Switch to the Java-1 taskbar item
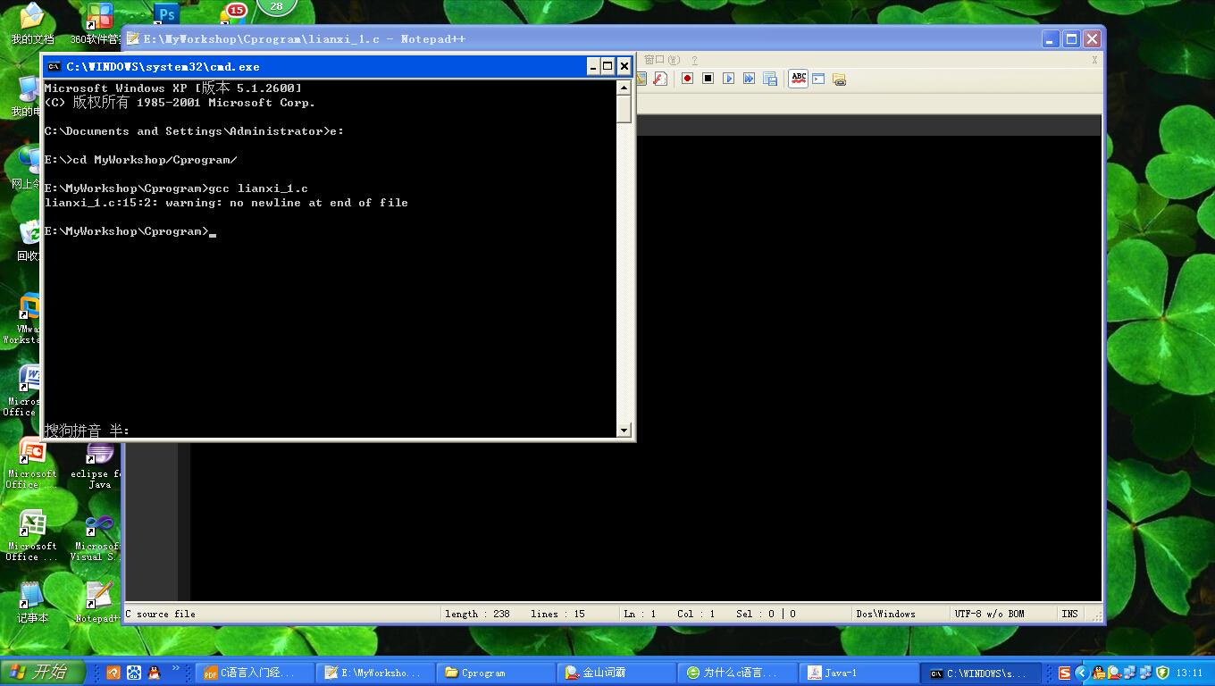Screen dimensions: 1215x686 coord(859,673)
